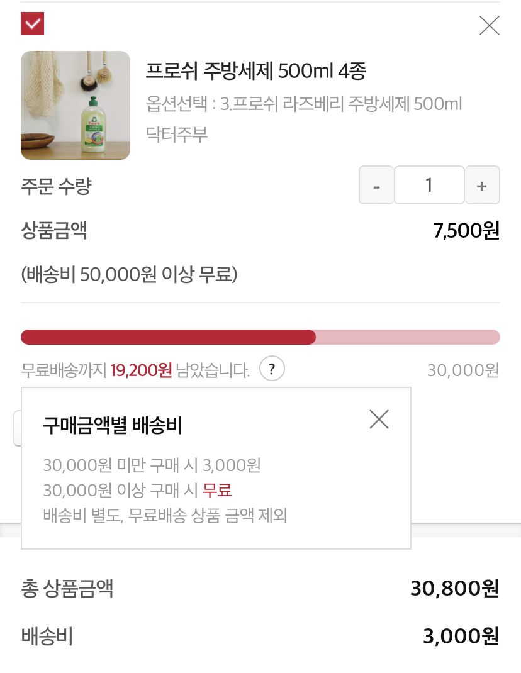Remove 프로쉬 주방세제 item with X icon

point(489,25)
